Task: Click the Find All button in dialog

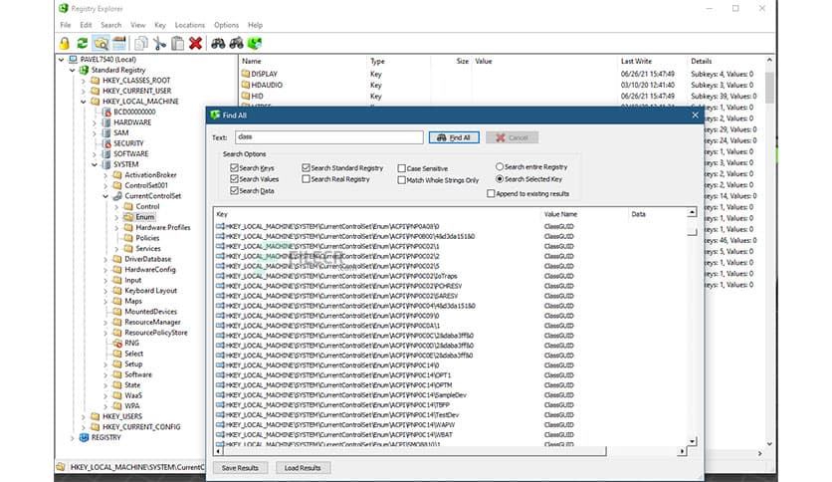Action: pyautogui.click(x=454, y=137)
